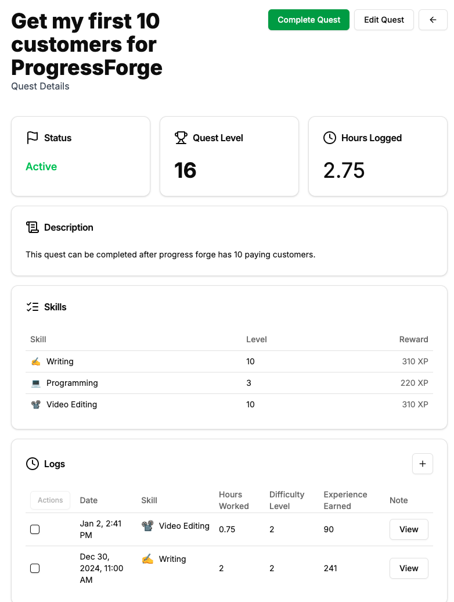Click the Complete Quest button
The image size is (454, 602).
[x=309, y=20]
